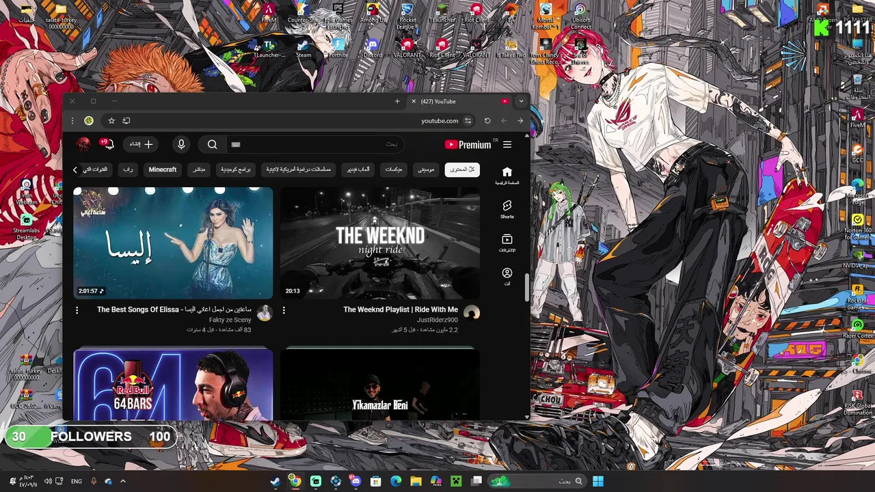Viewport: 875px width, 492px height.
Task: Open a new browser tab
Action: [397, 101]
